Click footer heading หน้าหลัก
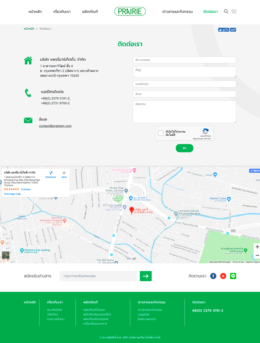Viewport: 260px width, 343px height. [30, 302]
